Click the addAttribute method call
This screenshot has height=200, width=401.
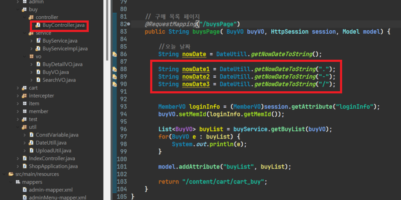click(199, 167)
